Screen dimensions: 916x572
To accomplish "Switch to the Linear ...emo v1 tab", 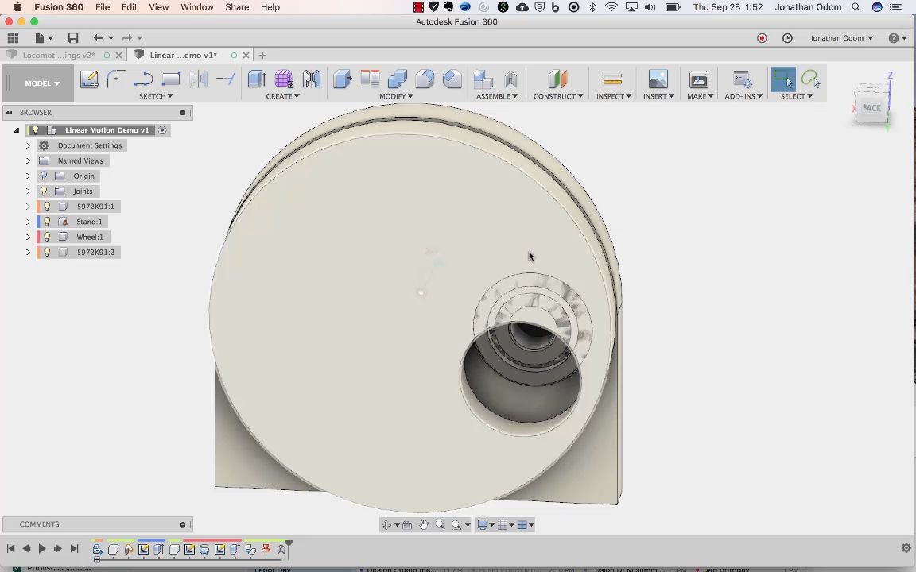I will pyautogui.click(x=183, y=55).
